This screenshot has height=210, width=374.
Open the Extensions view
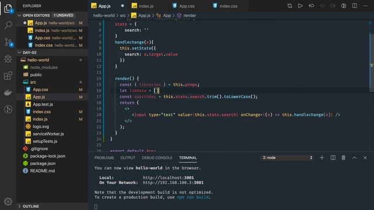click(x=8, y=76)
